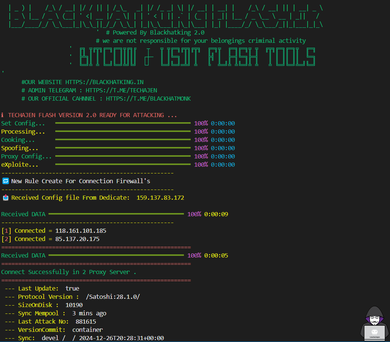Click the IP address 159.137.83.172
Viewport: 390px width, 342px height.
[160, 198]
